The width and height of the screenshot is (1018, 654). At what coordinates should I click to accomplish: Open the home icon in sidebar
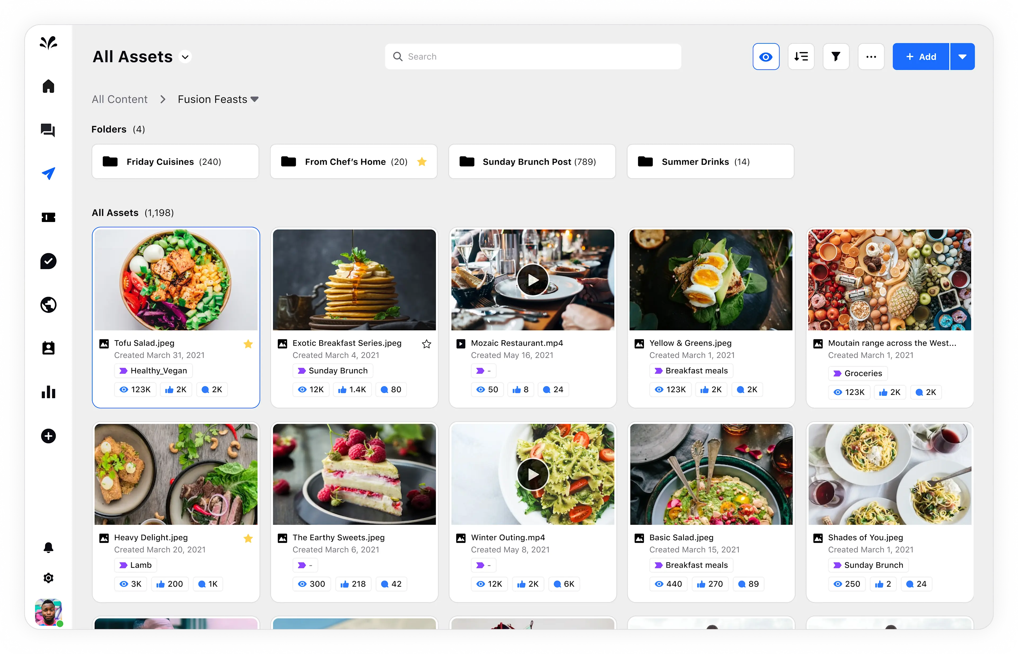point(49,86)
